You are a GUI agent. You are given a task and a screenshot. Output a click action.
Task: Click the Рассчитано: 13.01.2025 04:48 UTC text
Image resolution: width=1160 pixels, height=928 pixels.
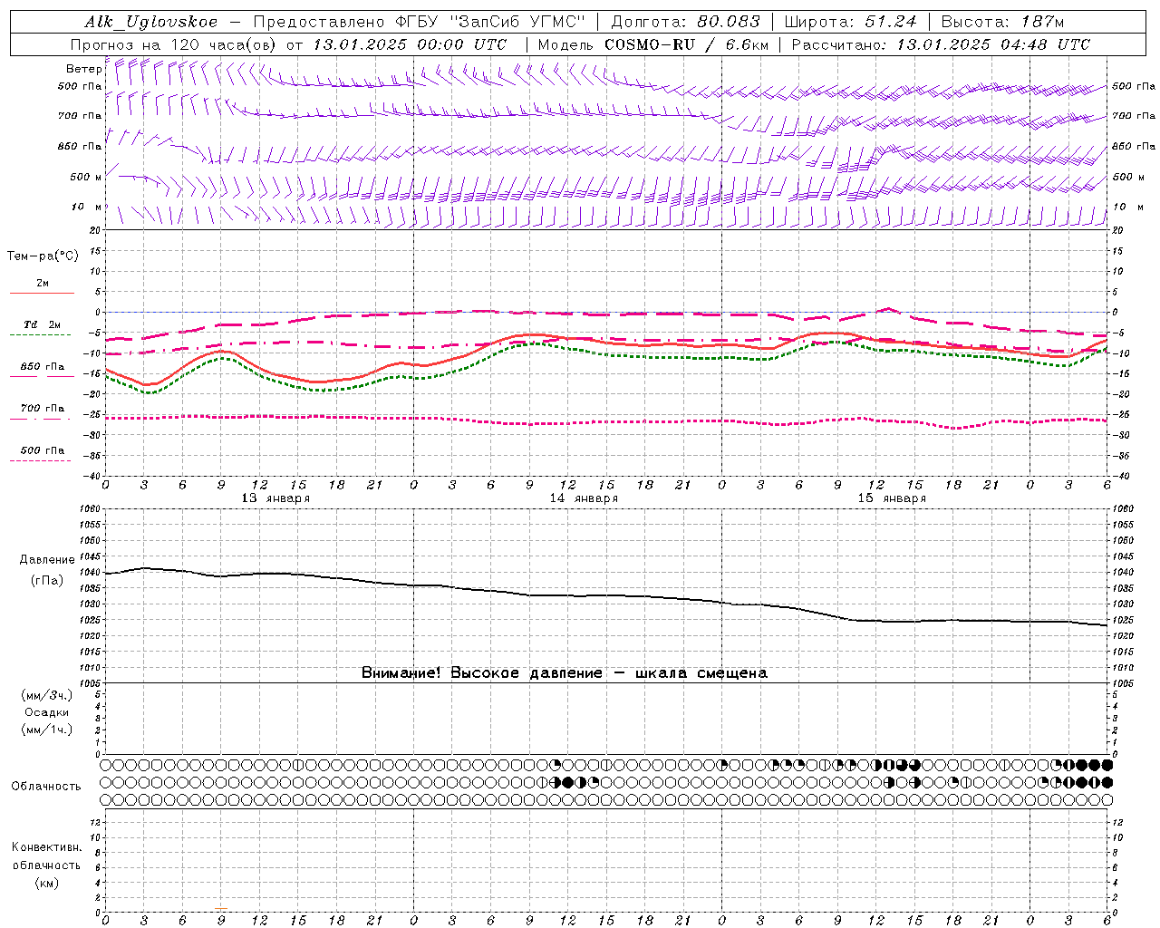tap(941, 44)
